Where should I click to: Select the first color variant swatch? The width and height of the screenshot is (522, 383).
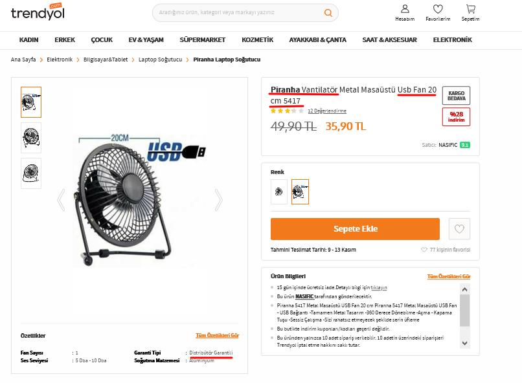click(279, 192)
